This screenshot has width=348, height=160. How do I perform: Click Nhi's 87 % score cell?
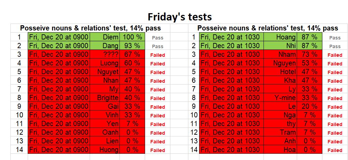tap(309, 46)
